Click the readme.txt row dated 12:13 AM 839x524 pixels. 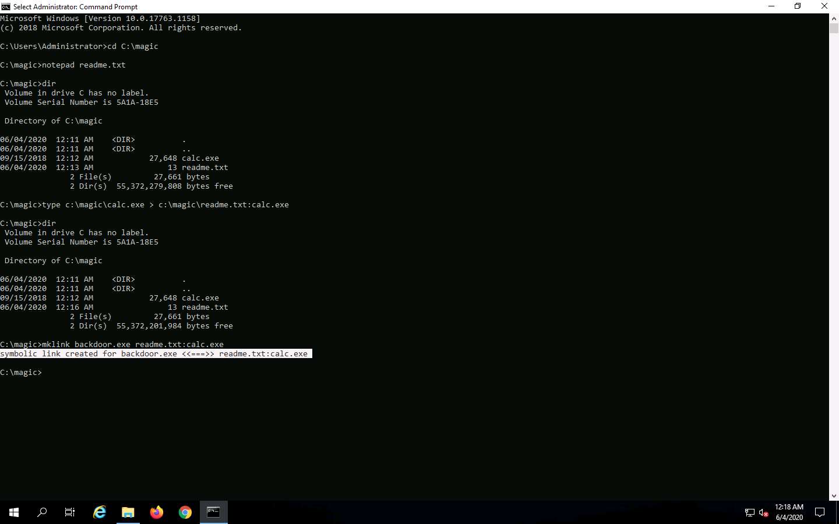click(x=114, y=168)
